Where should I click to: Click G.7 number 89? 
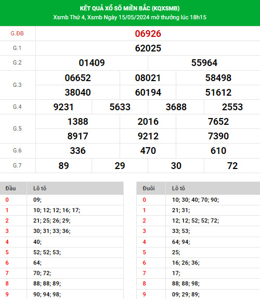pyautogui.click(x=63, y=166)
